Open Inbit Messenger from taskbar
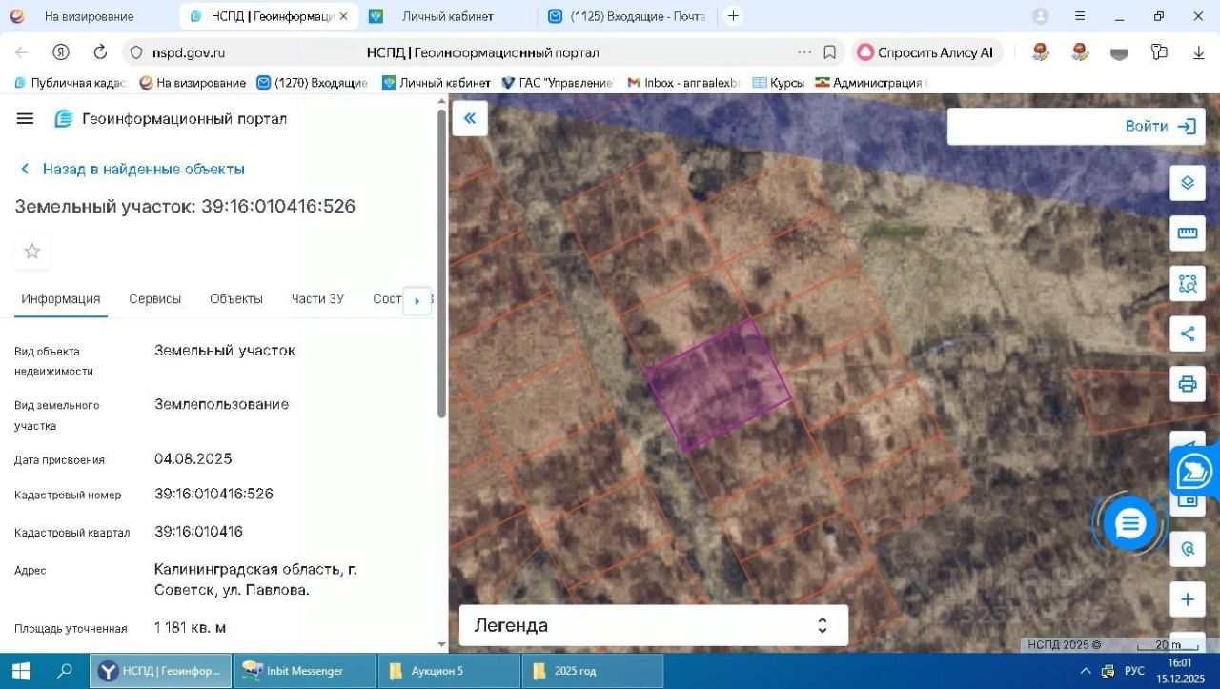Image resolution: width=1220 pixels, height=689 pixels. point(305,671)
